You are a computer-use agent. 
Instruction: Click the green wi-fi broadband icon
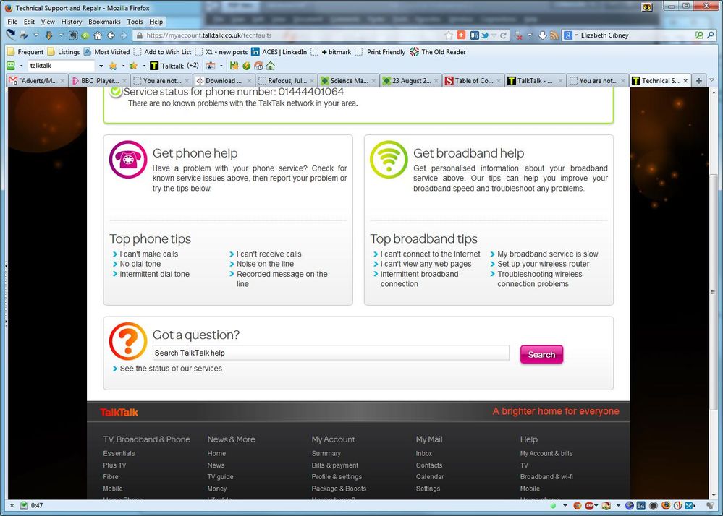tap(389, 159)
